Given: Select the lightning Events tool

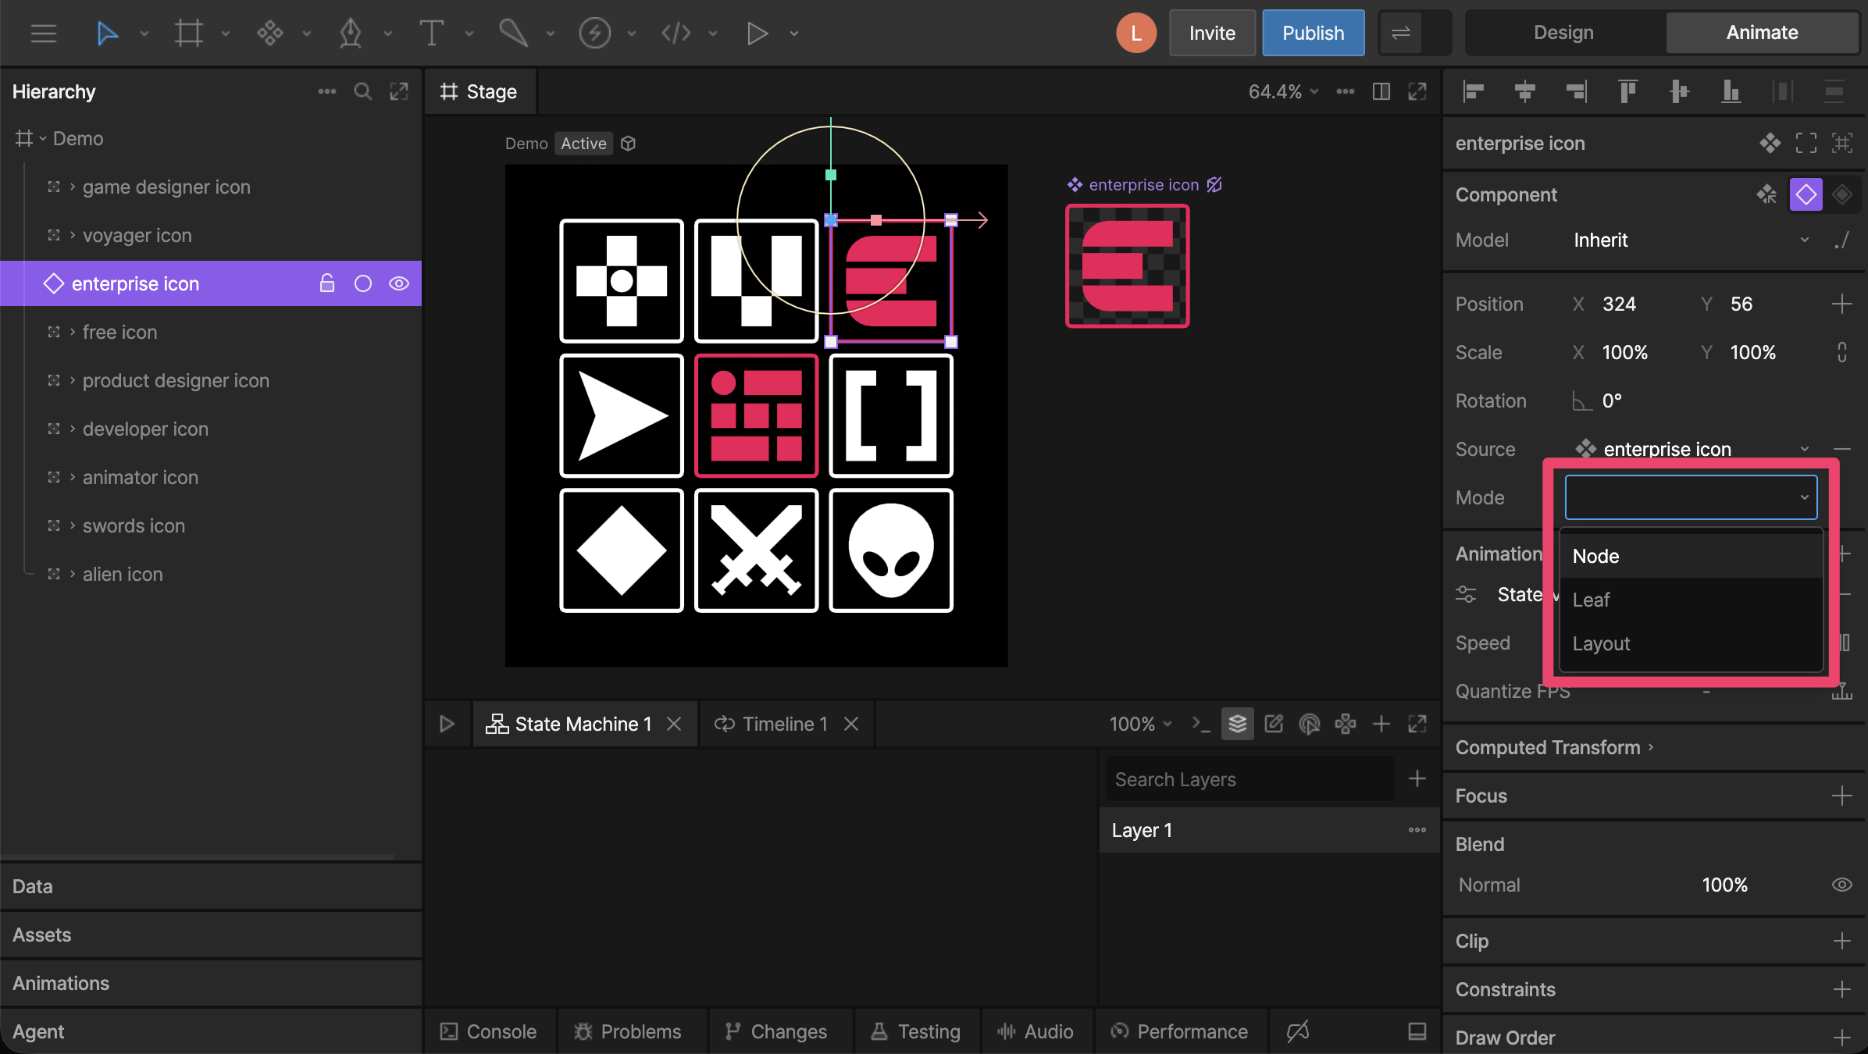Looking at the screenshot, I should tap(594, 34).
